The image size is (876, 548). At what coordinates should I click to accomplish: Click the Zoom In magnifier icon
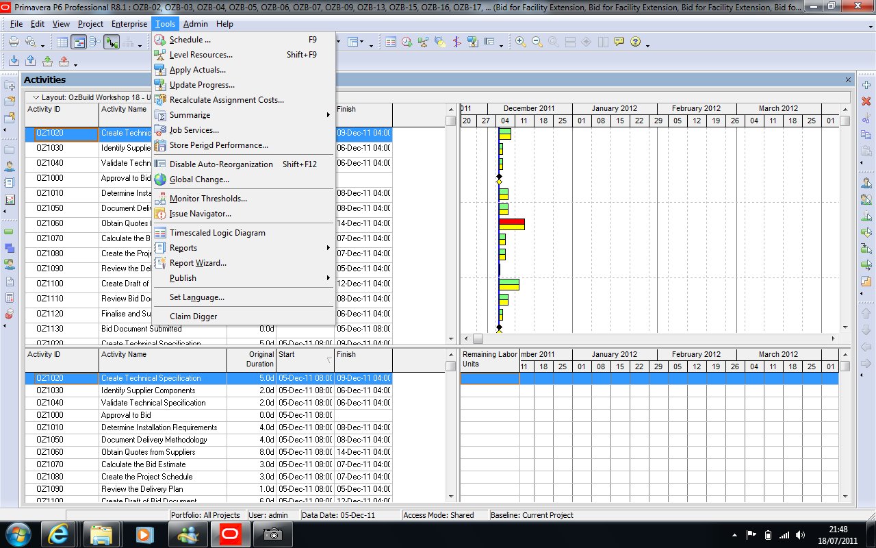(x=521, y=42)
